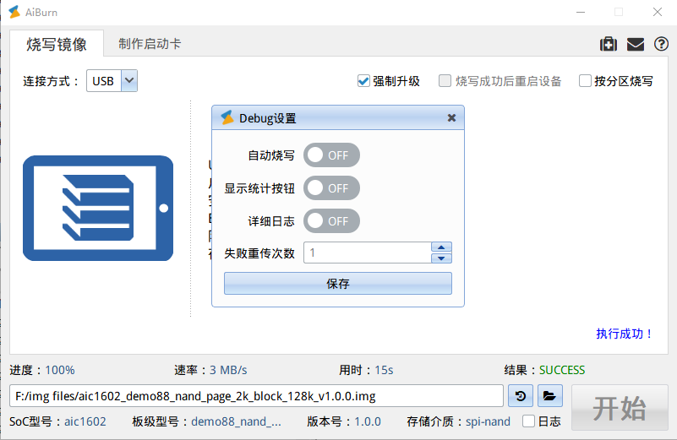Click the image history clock icon

(x=521, y=395)
